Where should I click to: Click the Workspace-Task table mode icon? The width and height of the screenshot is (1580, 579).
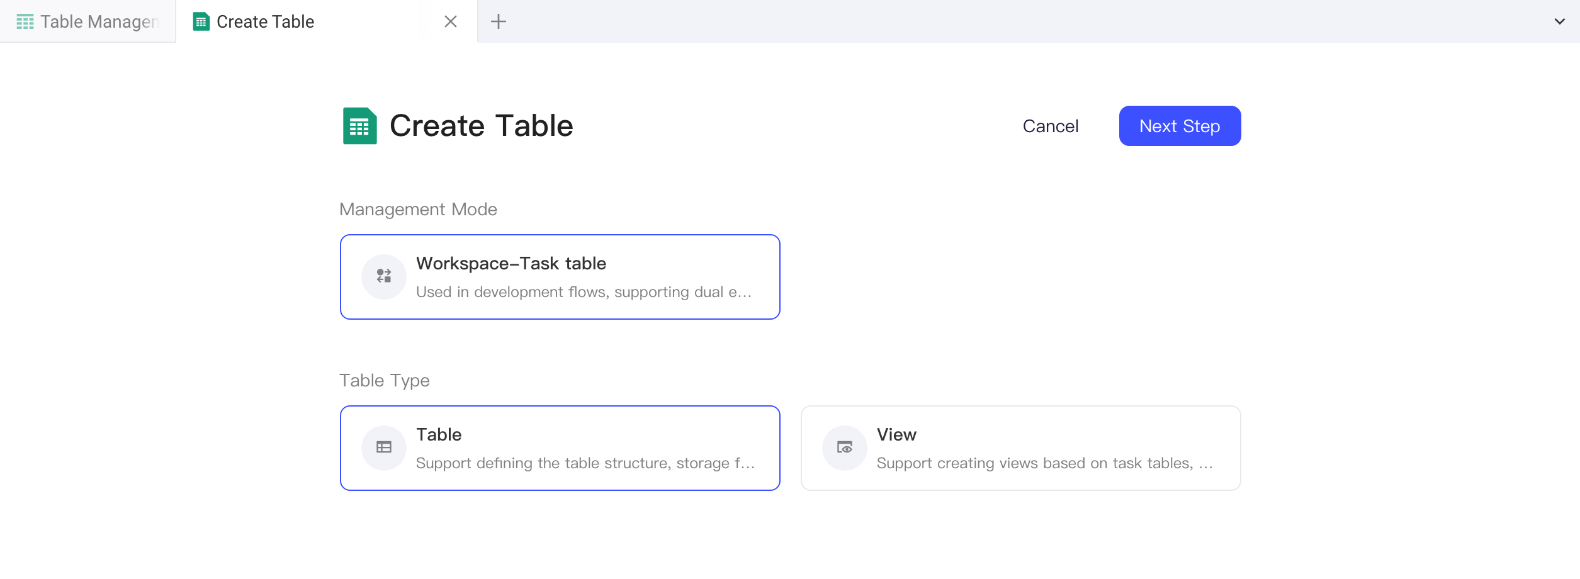(384, 276)
